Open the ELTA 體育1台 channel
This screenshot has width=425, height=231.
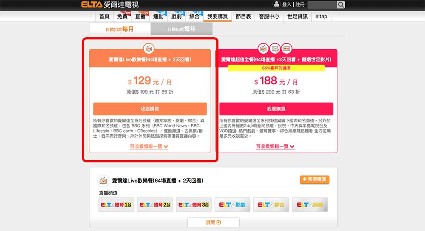pos(116,205)
